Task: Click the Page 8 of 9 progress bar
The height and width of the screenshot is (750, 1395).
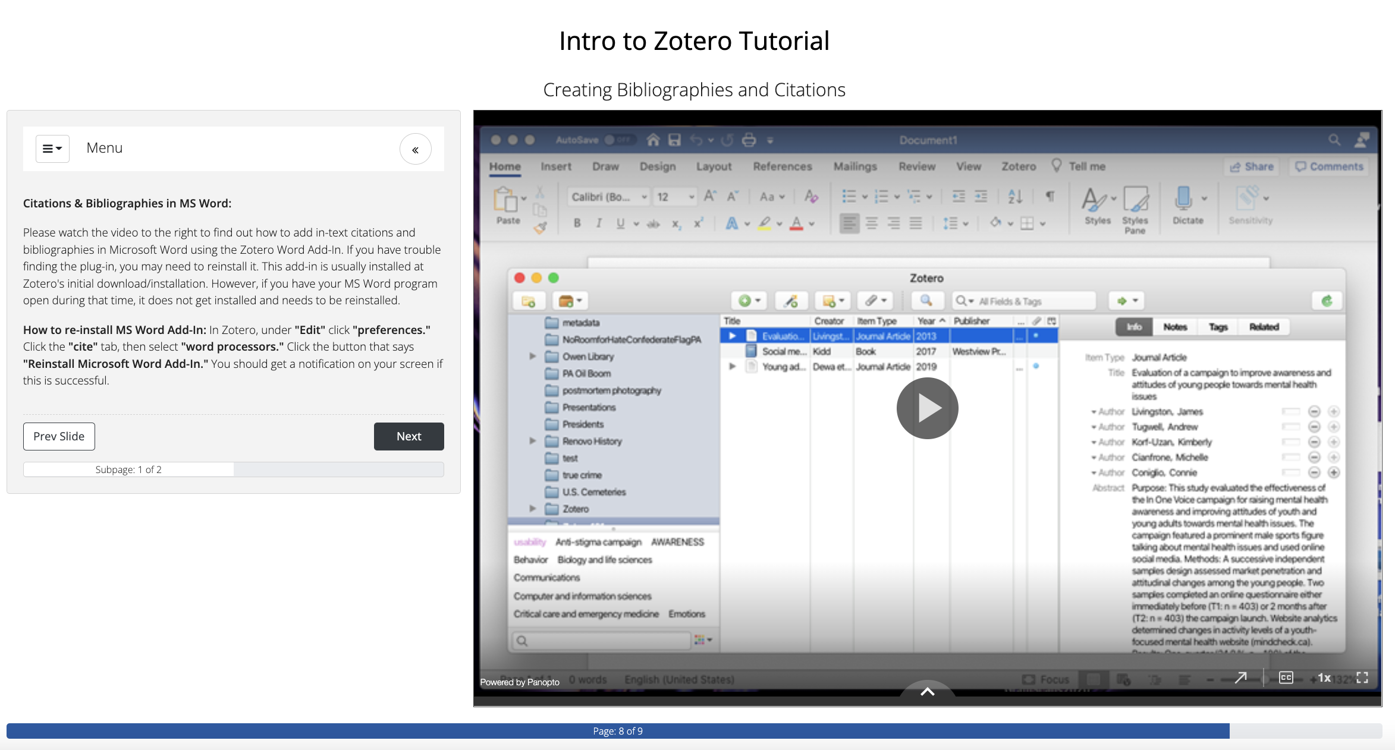Action: [x=617, y=731]
